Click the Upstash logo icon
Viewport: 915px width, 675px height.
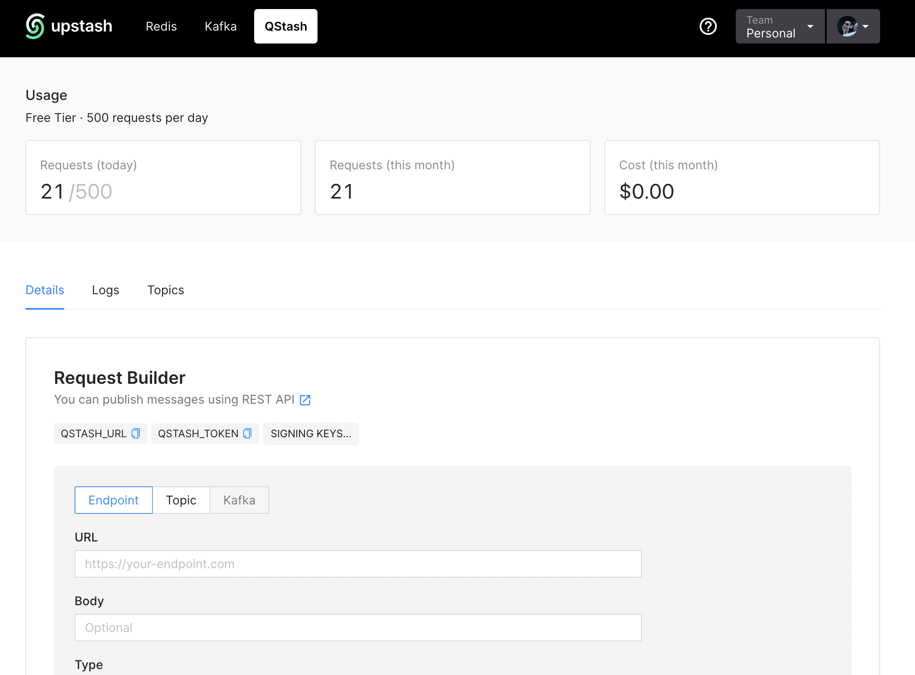pyautogui.click(x=35, y=26)
